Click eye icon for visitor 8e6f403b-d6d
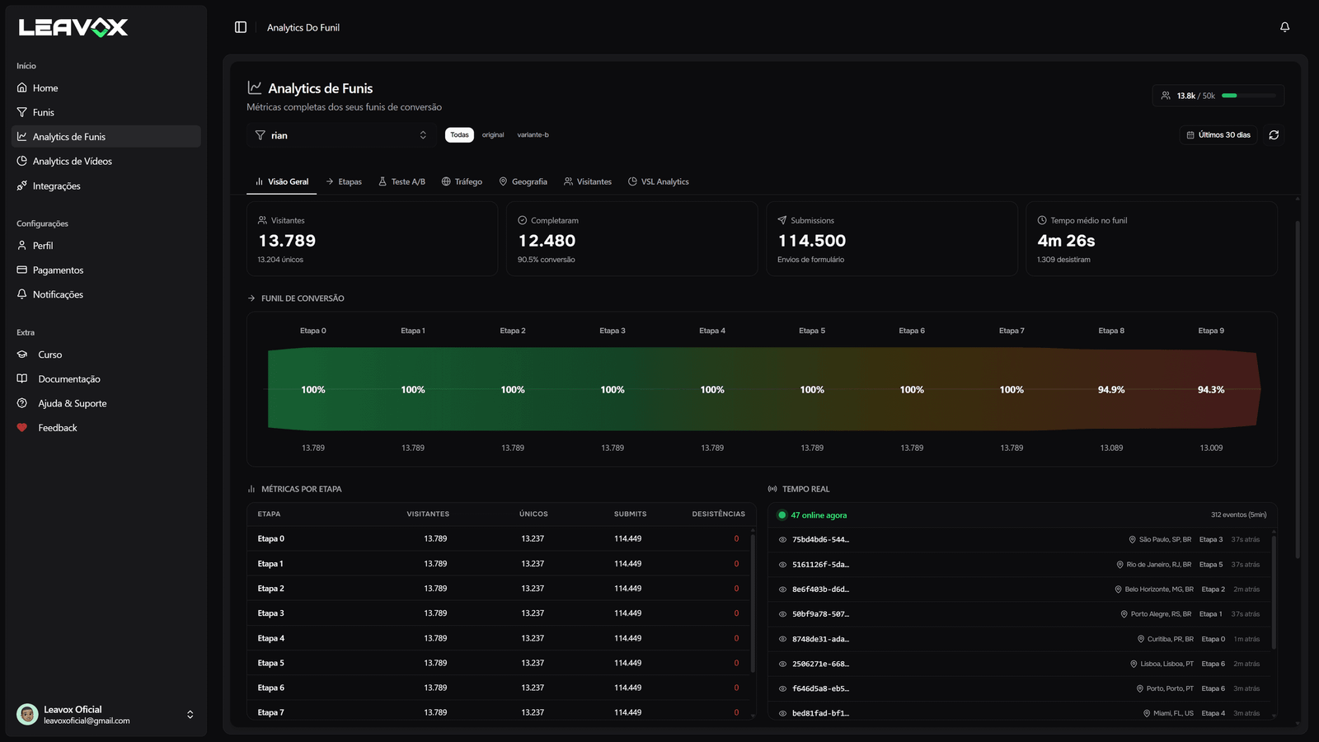Viewport: 1319px width, 742px height. pos(782,589)
